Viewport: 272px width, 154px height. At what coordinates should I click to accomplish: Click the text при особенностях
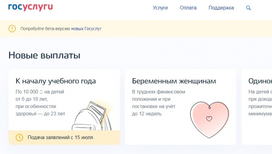click(36, 106)
